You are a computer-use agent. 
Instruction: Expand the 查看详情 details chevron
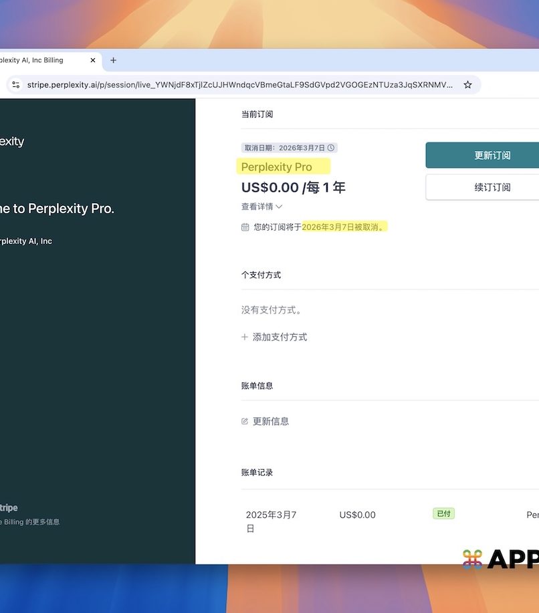click(x=279, y=207)
